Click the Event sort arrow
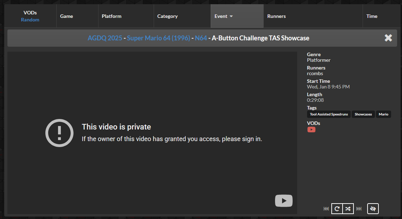Screen dimensions: 402x219 [231, 16]
